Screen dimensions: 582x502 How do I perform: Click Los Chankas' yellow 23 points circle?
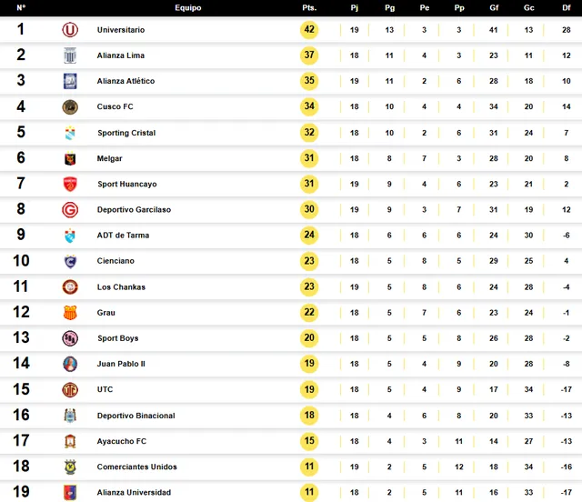point(309,287)
